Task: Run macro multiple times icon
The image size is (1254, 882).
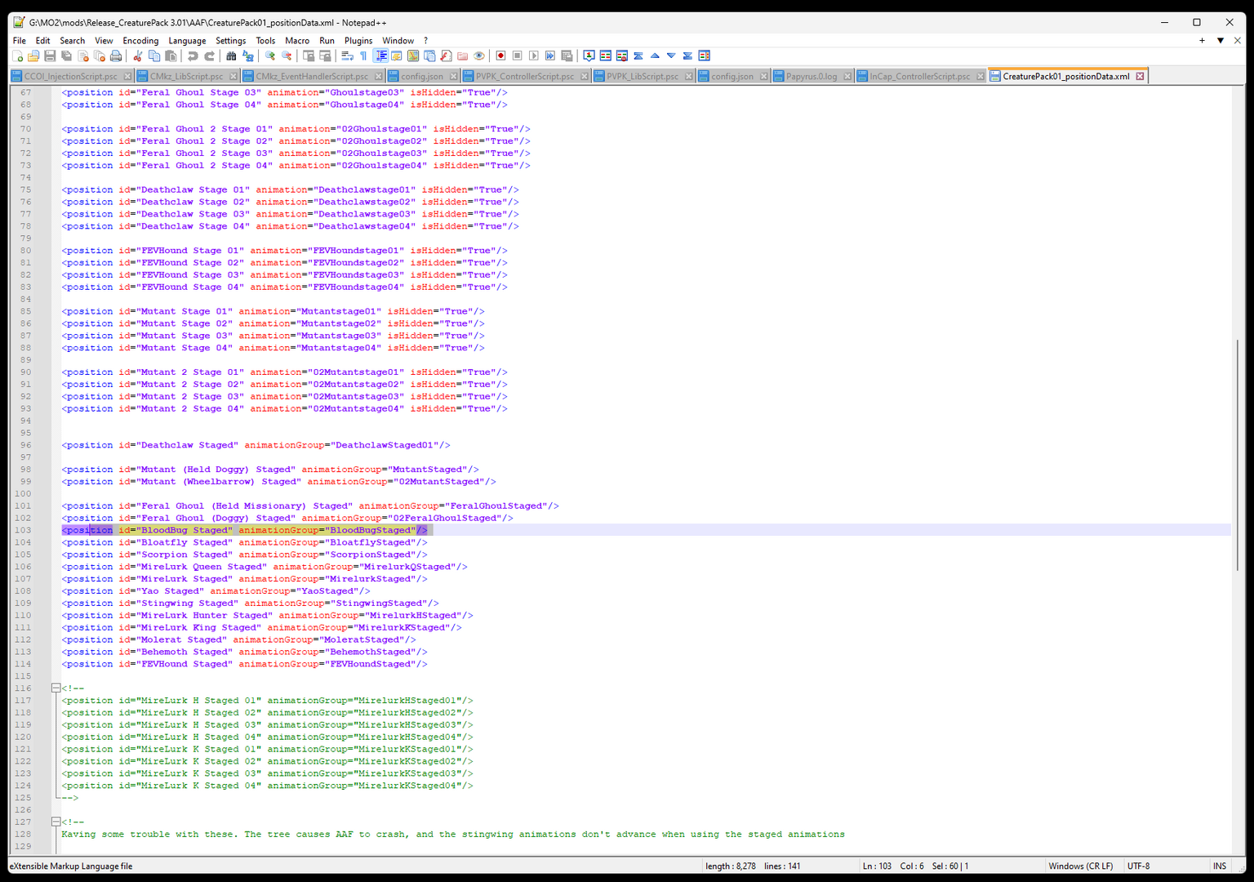Action: pyautogui.click(x=550, y=56)
